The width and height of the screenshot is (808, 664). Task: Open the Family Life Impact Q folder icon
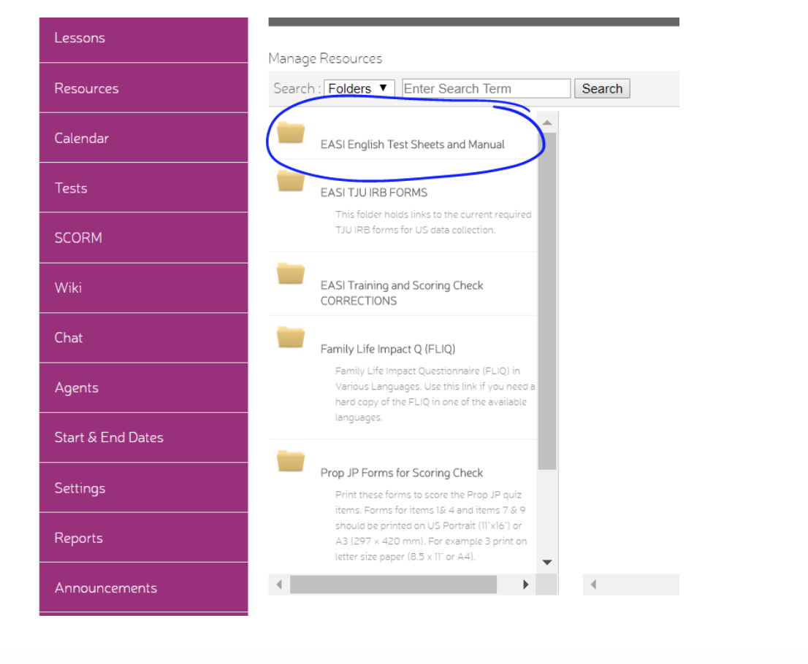coord(290,336)
